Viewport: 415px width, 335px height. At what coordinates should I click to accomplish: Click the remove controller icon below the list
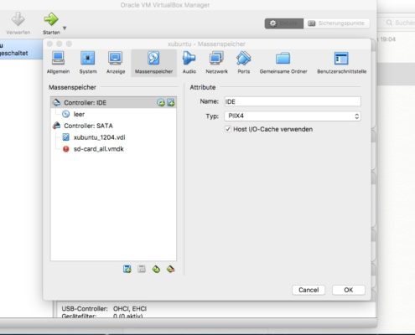(170, 269)
